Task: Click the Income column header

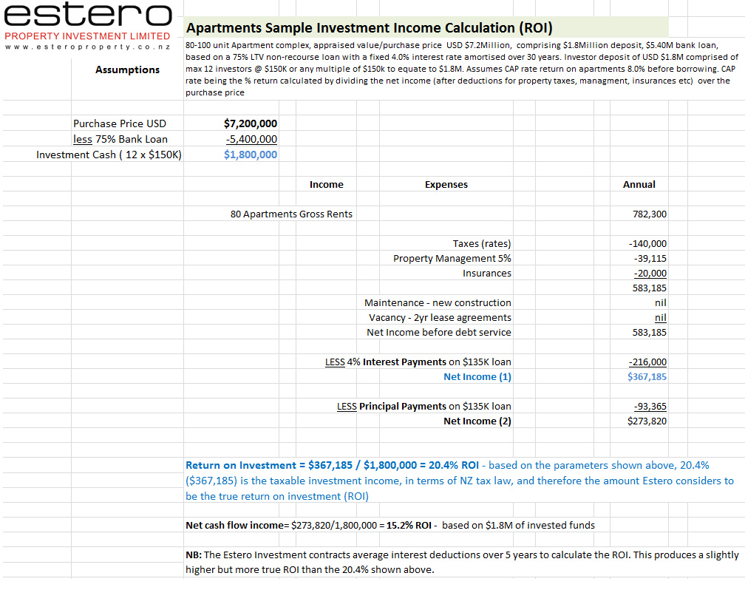Action: 327,184
